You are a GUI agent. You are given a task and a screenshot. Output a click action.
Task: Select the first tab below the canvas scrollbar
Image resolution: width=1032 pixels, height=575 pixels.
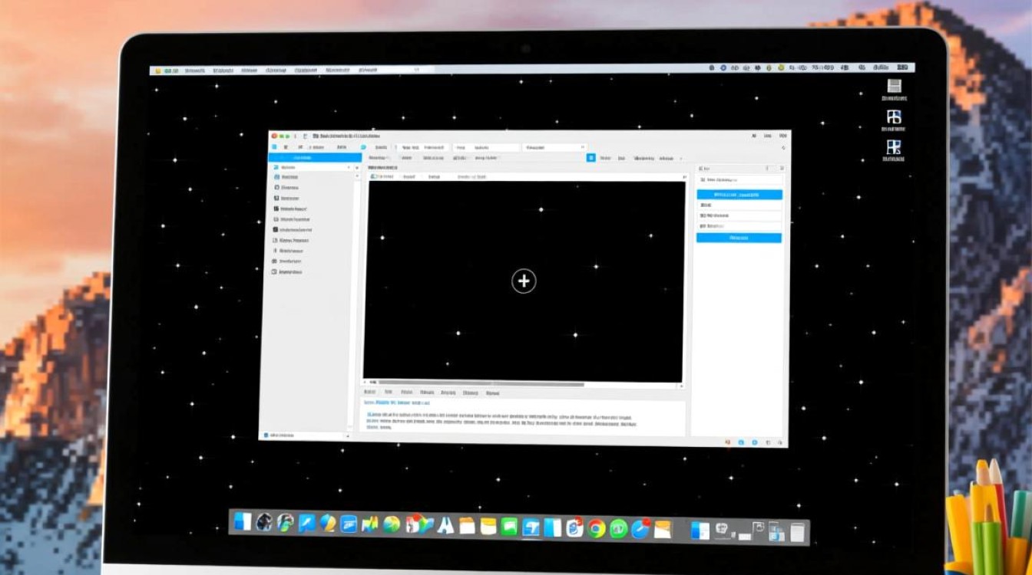coord(372,393)
